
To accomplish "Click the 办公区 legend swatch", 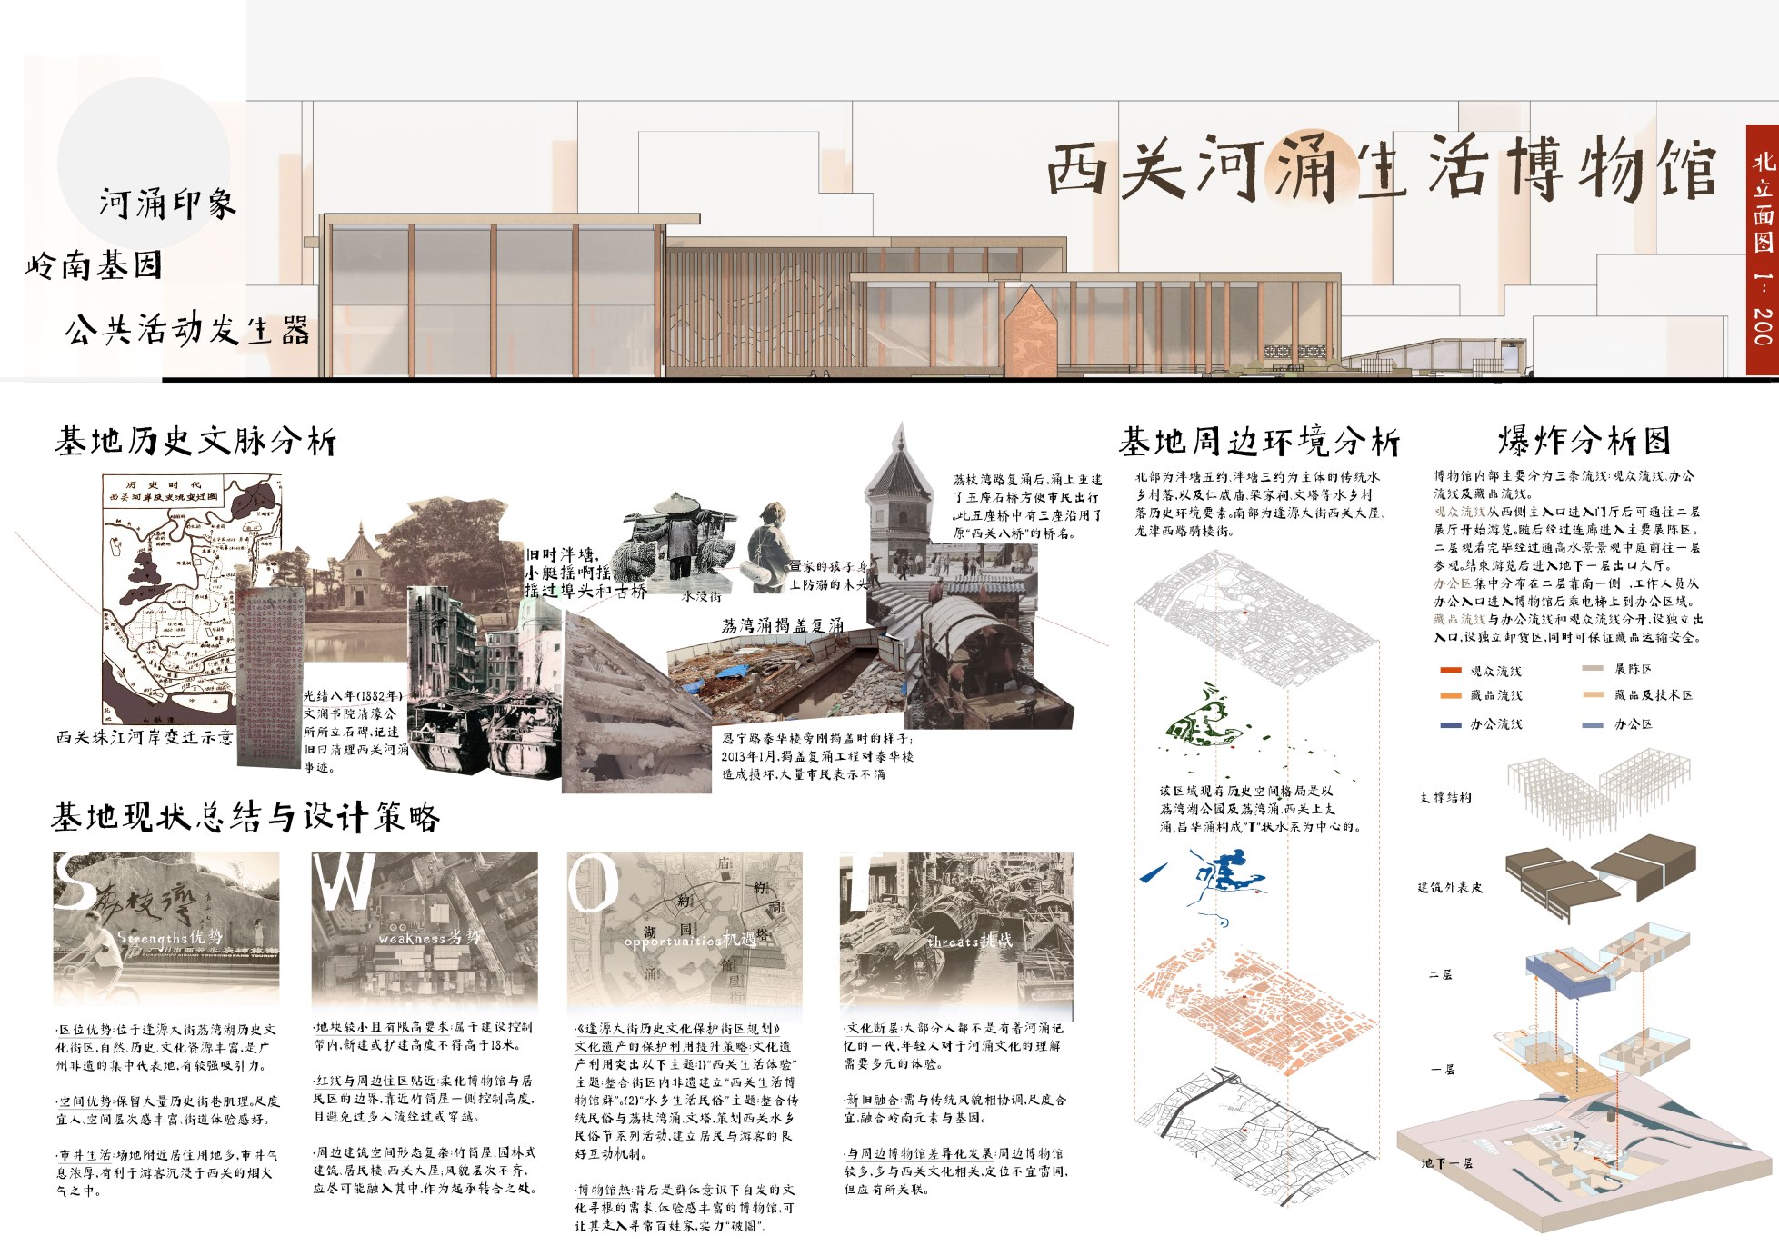I will point(1593,724).
